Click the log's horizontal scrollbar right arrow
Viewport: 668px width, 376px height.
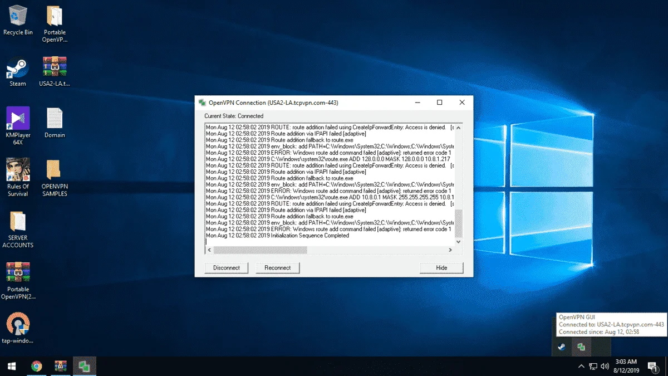(451, 250)
